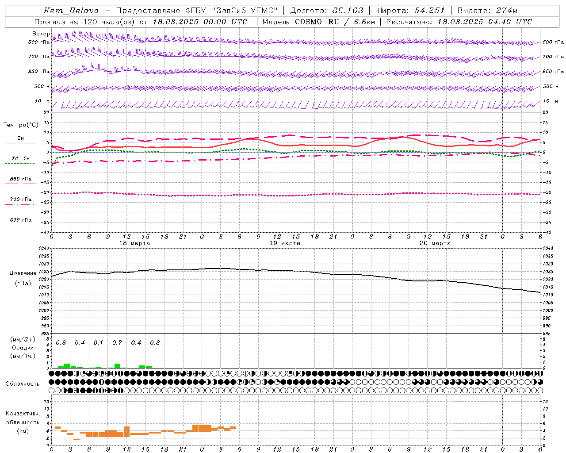Click the Тем-ра(°C) temperature panel label

[x=21, y=125]
